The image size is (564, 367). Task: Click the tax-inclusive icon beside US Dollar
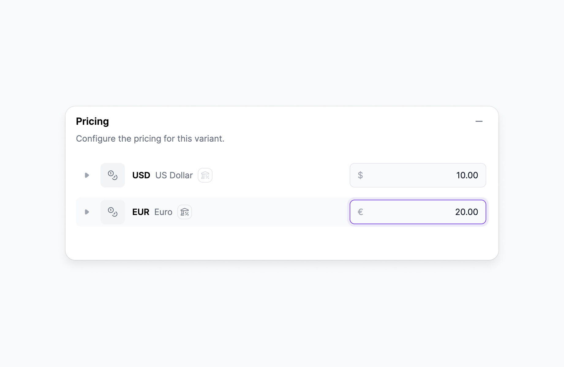pos(205,175)
